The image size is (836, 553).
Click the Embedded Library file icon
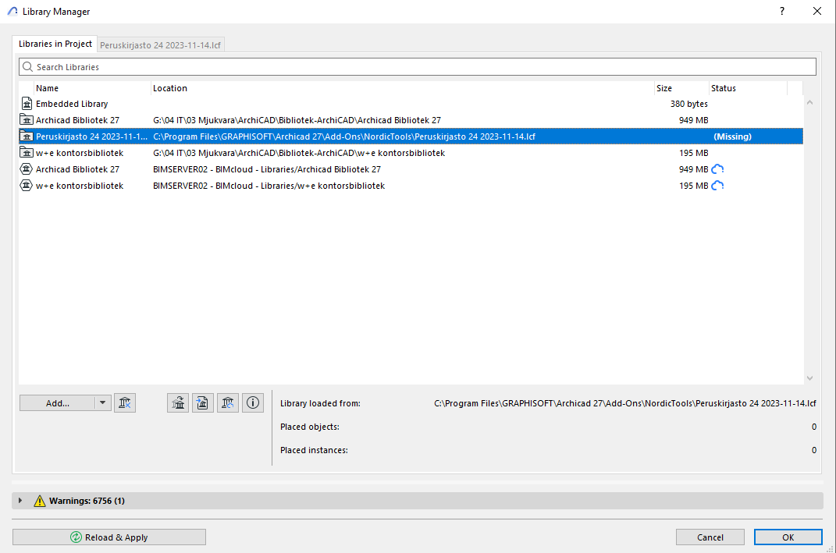point(27,104)
